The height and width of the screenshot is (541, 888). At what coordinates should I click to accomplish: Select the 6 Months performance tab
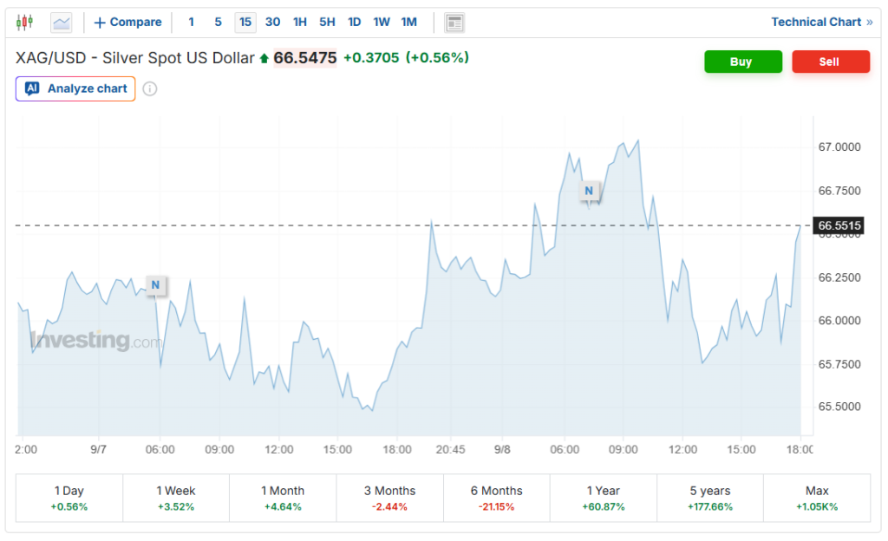click(497, 498)
